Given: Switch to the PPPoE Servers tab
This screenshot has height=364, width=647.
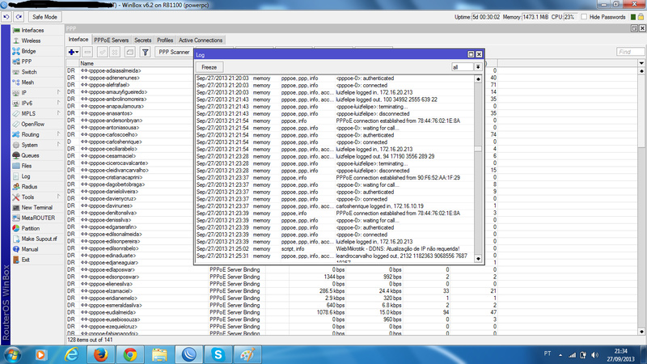Looking at the screenshot, I should tap(111, 40).
